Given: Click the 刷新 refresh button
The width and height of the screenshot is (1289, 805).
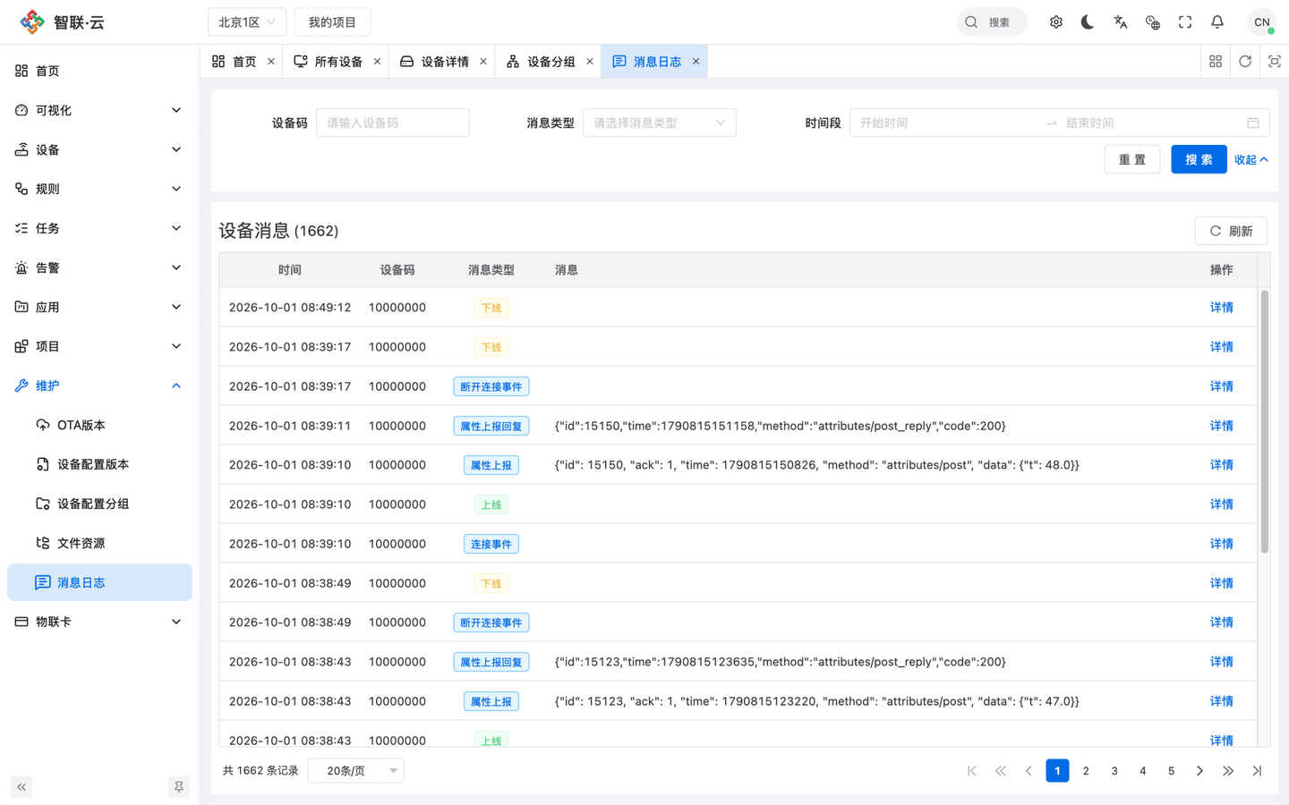Looking at the screenshot, I should (x=1231, y=231).
